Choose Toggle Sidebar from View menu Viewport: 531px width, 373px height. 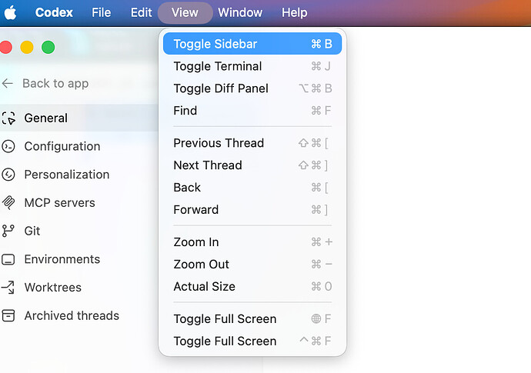click(x=252, y=44)
